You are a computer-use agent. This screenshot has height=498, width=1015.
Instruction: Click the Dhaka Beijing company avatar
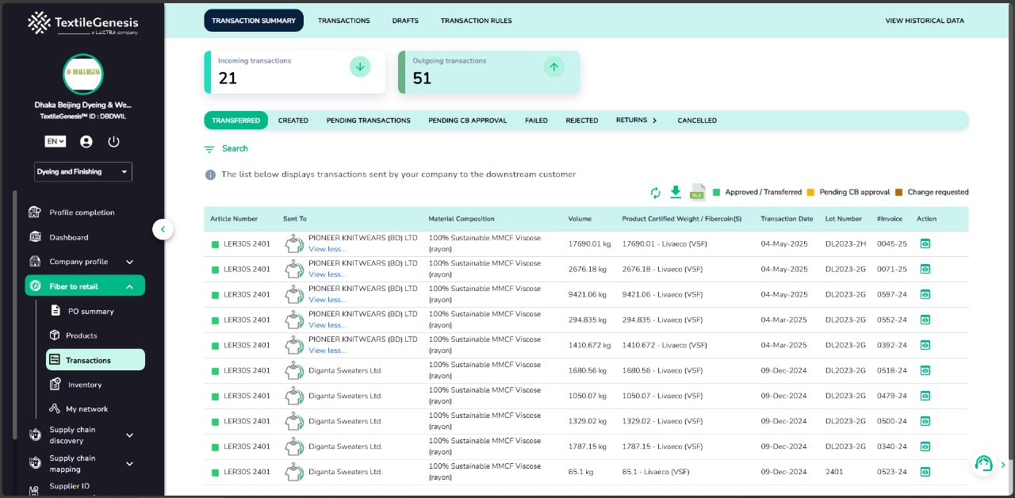coord(82,75)
